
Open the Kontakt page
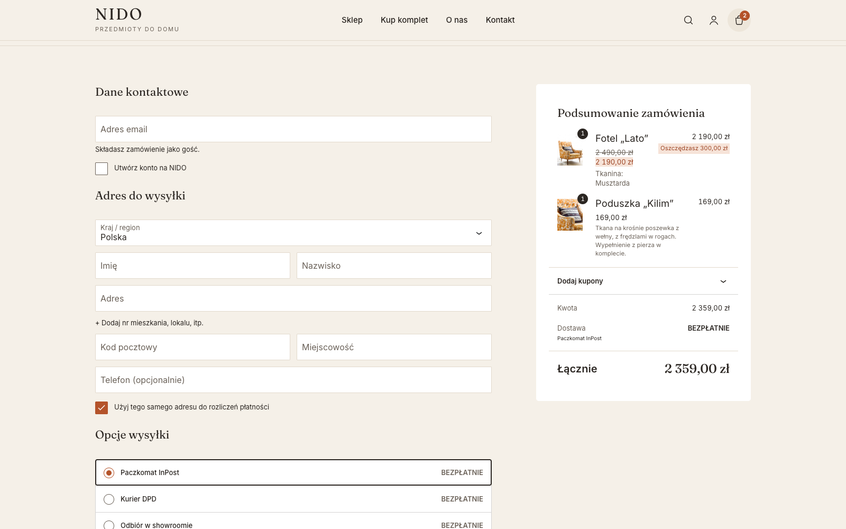coord(500,20)
